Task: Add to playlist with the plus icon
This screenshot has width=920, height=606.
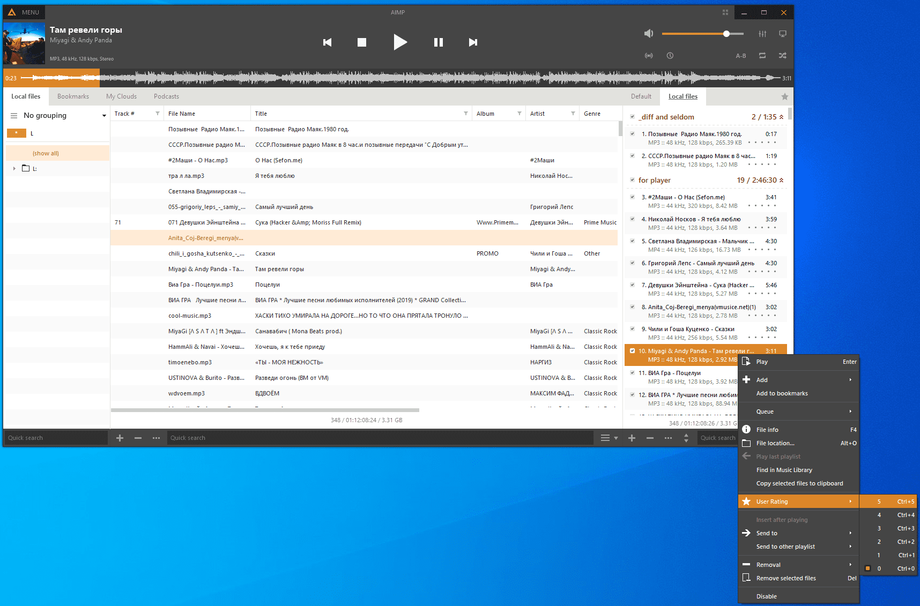Action: pyautogui.click(x=632, y=438)
